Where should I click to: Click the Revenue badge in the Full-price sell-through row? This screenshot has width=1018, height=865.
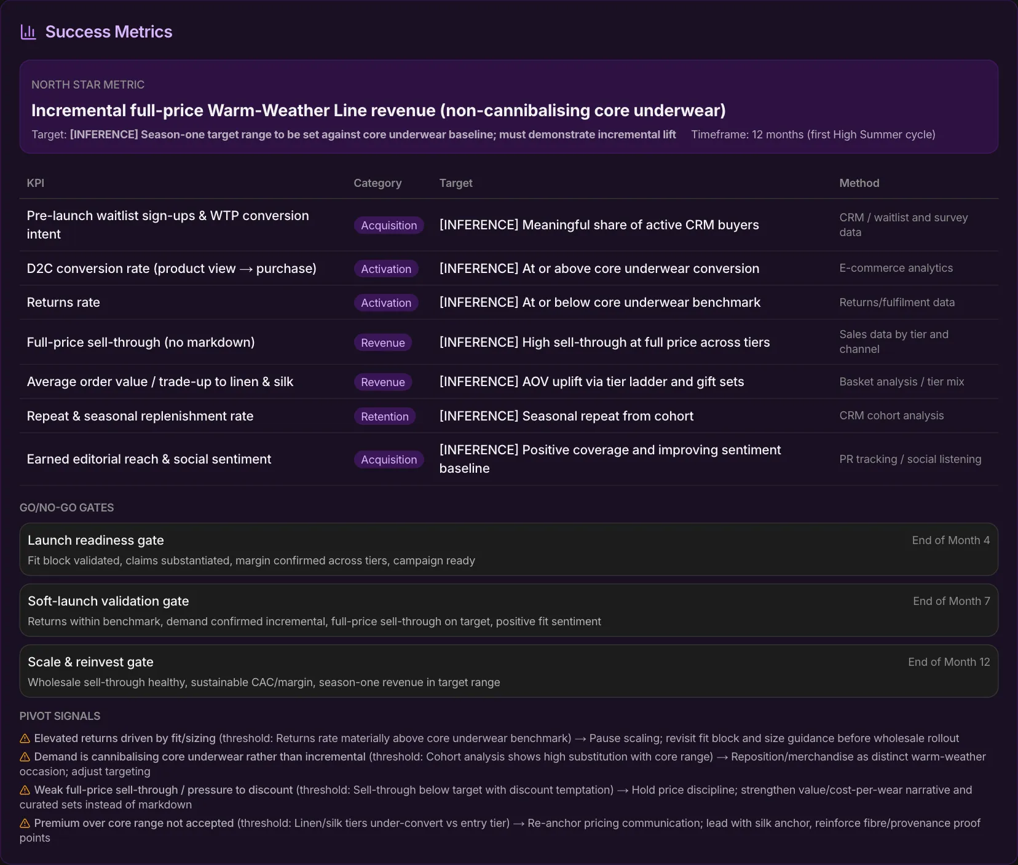click(x=383, y=342)
